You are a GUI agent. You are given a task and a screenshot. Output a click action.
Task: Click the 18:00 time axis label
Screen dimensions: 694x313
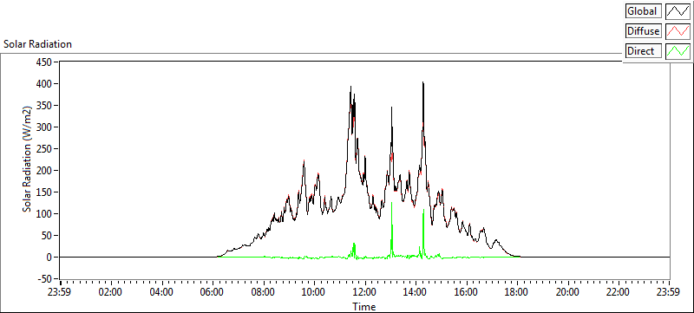pos(516,292)
